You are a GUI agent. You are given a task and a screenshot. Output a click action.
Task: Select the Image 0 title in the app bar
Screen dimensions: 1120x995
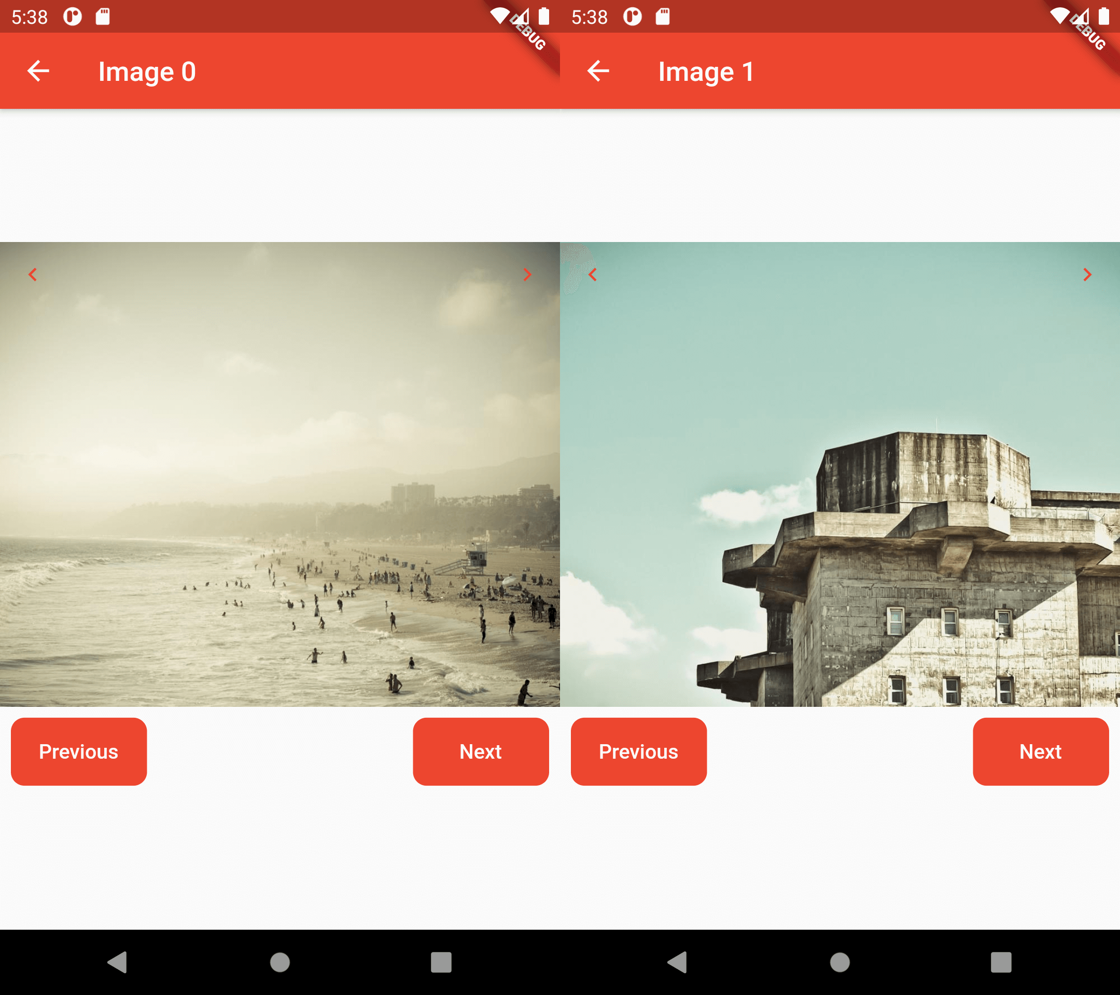(x=147, y=70)
